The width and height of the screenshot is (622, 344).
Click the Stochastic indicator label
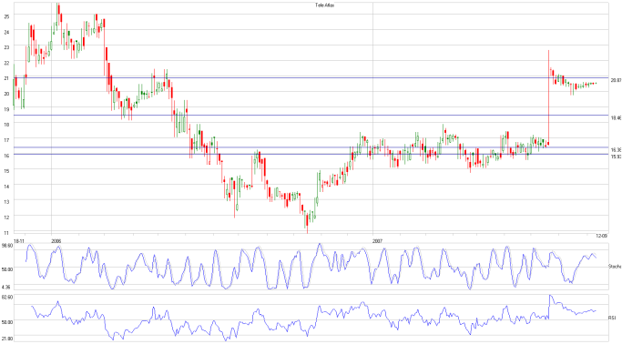615,267
